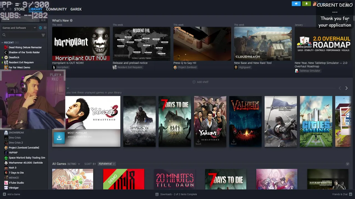Viewport: 355px width, 199px height.
Task: Switch to the LIBRARY tab
Action: 35,9
